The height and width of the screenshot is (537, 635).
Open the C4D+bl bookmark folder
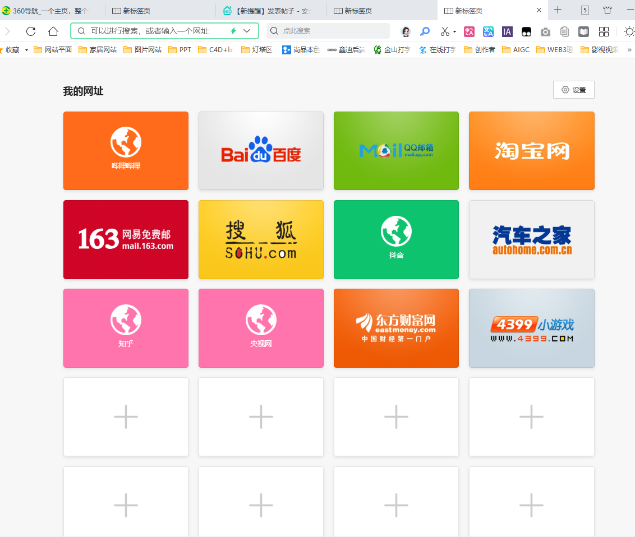[216, 50]
